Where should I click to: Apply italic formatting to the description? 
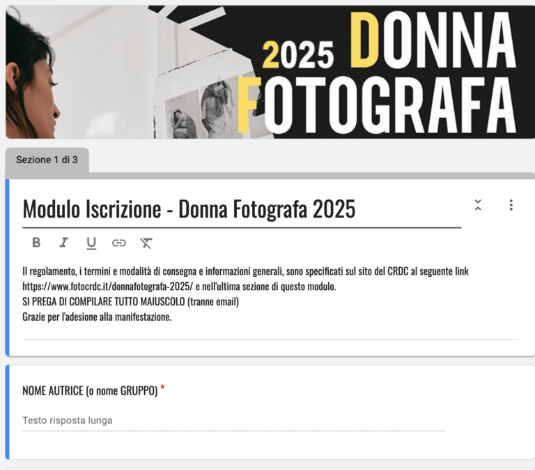click(x=64, y=243)
